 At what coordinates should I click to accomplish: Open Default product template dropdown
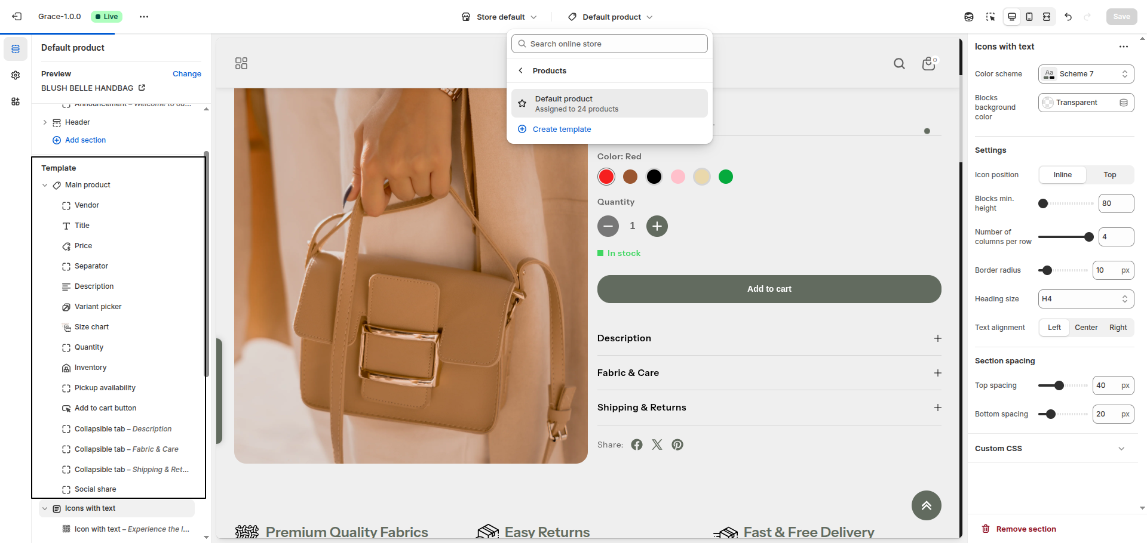tap(611, 17)
